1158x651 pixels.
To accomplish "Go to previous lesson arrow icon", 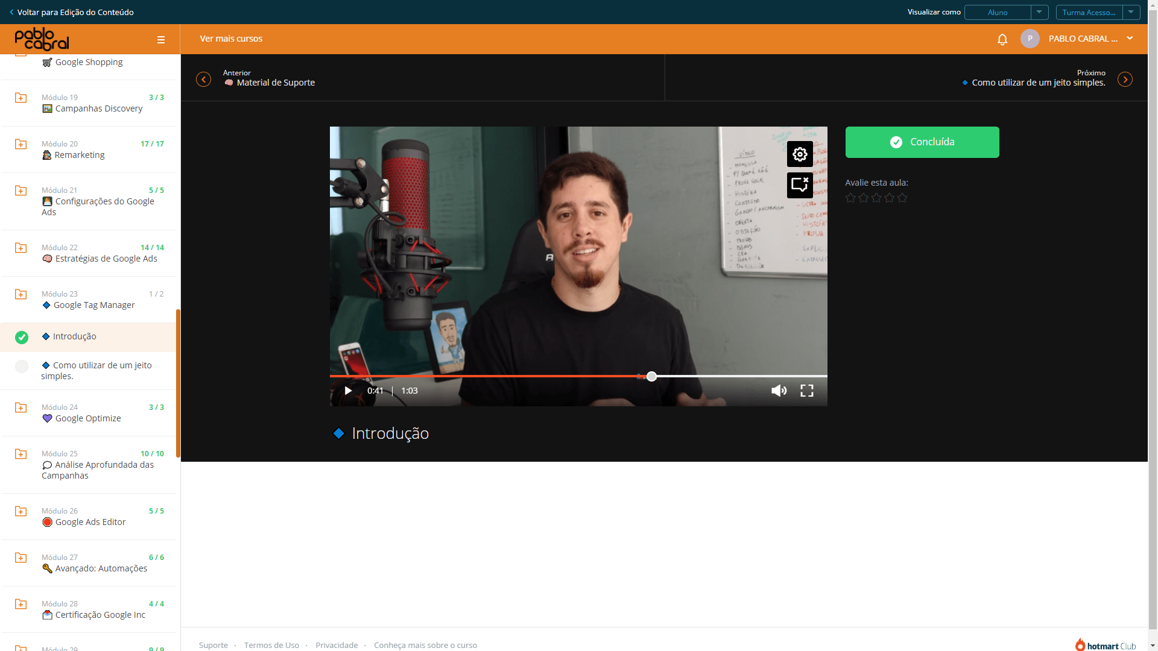I will (x=204, y=80).
